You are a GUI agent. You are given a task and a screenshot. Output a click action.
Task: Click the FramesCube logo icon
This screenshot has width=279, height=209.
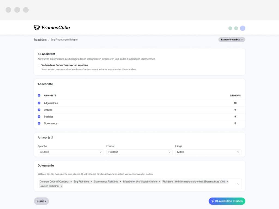[x=37, y=27]
